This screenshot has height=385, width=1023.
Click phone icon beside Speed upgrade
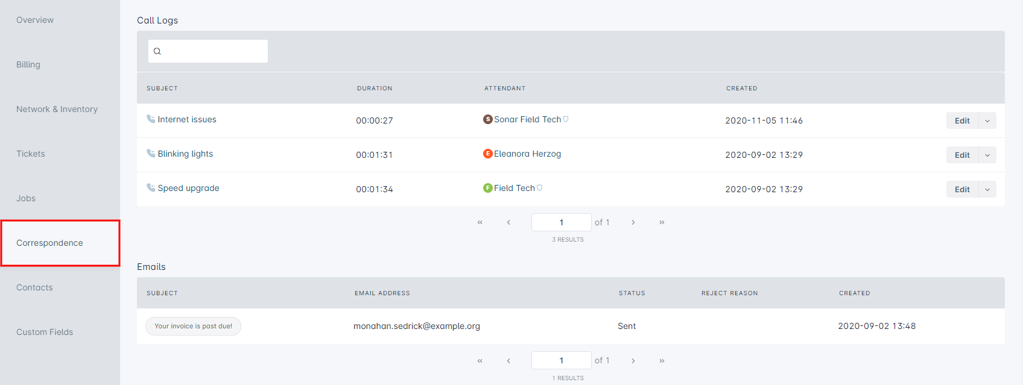(x=151, y=187)
